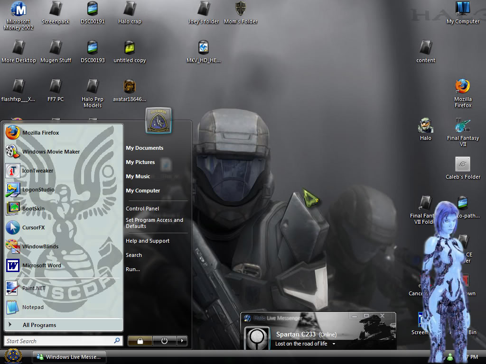Expand status message dropdown in Messenger
Viewport: 486px width, 364px height.
[x=334, y=344]
